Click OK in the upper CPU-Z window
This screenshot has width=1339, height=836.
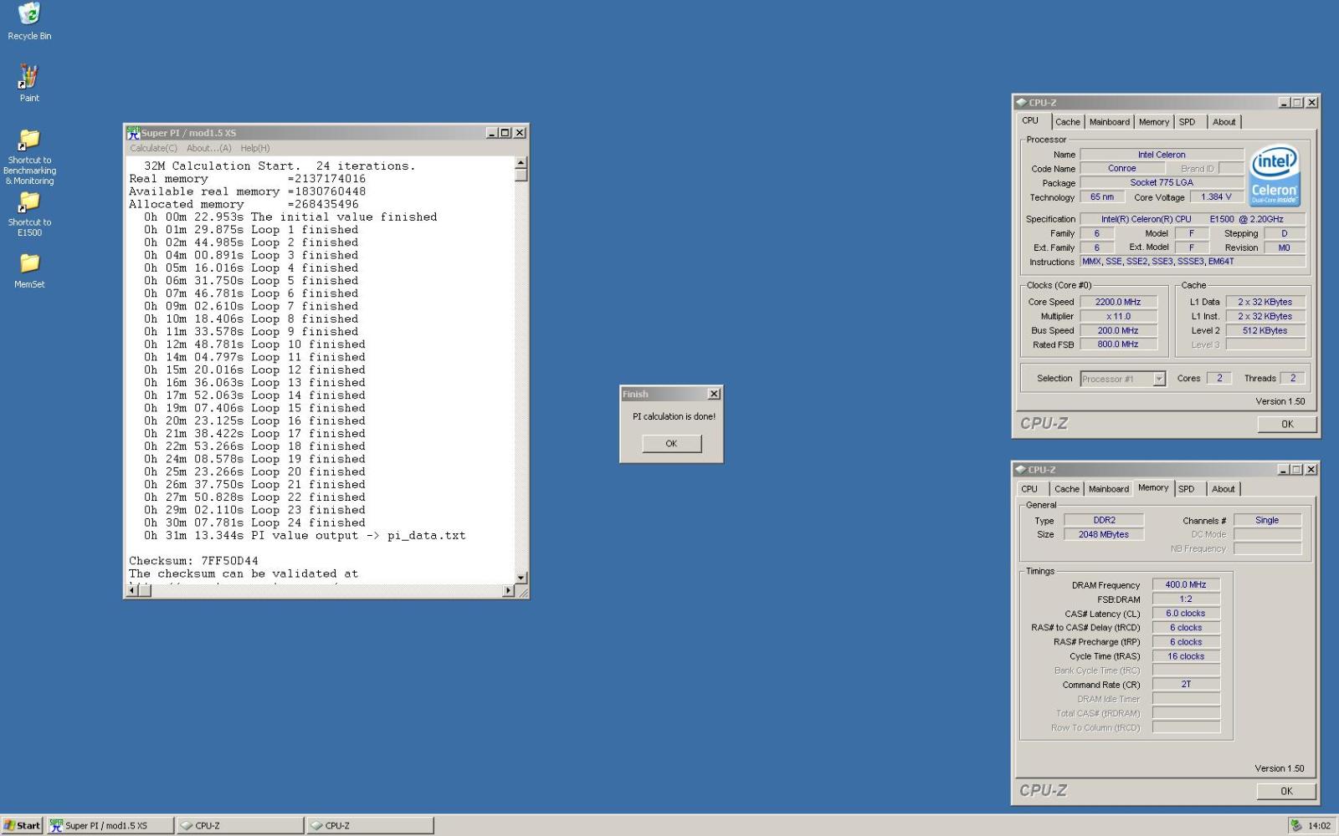(1287, 424)
